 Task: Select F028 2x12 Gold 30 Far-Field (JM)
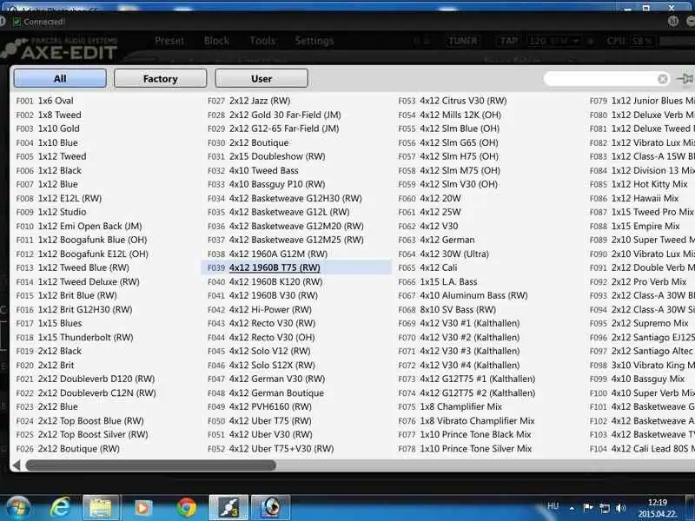(x=275, y=115)
